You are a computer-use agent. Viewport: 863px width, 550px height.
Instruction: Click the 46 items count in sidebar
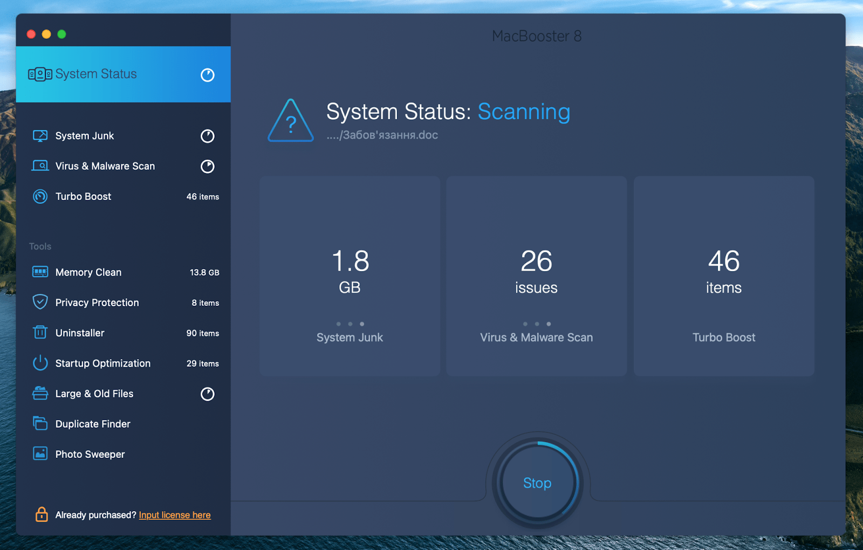(x=203, y=197)
